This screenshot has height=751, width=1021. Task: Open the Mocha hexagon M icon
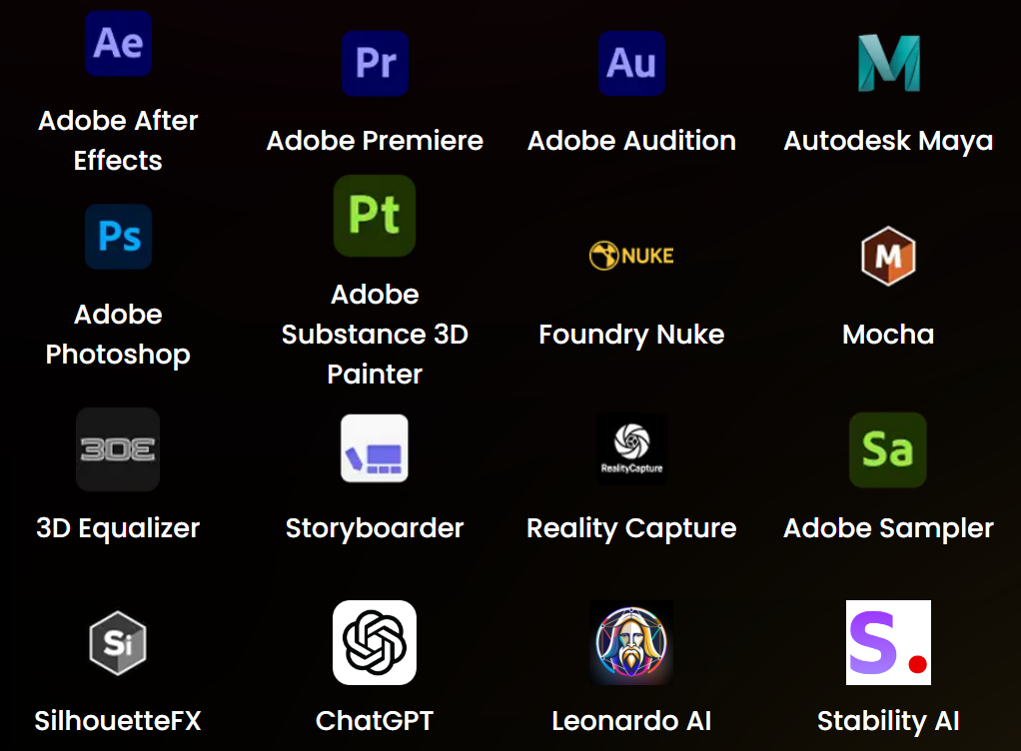coord(888,256)
